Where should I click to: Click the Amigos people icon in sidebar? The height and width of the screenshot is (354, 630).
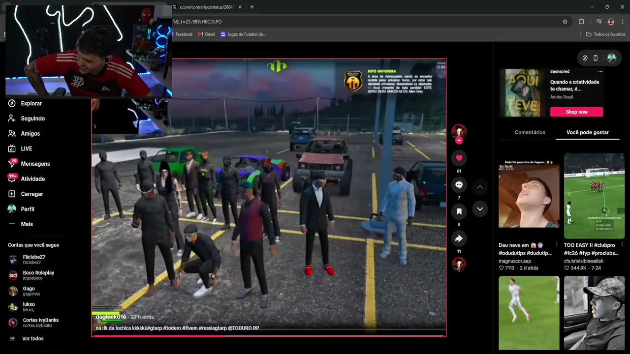click(x=12, y=134)
